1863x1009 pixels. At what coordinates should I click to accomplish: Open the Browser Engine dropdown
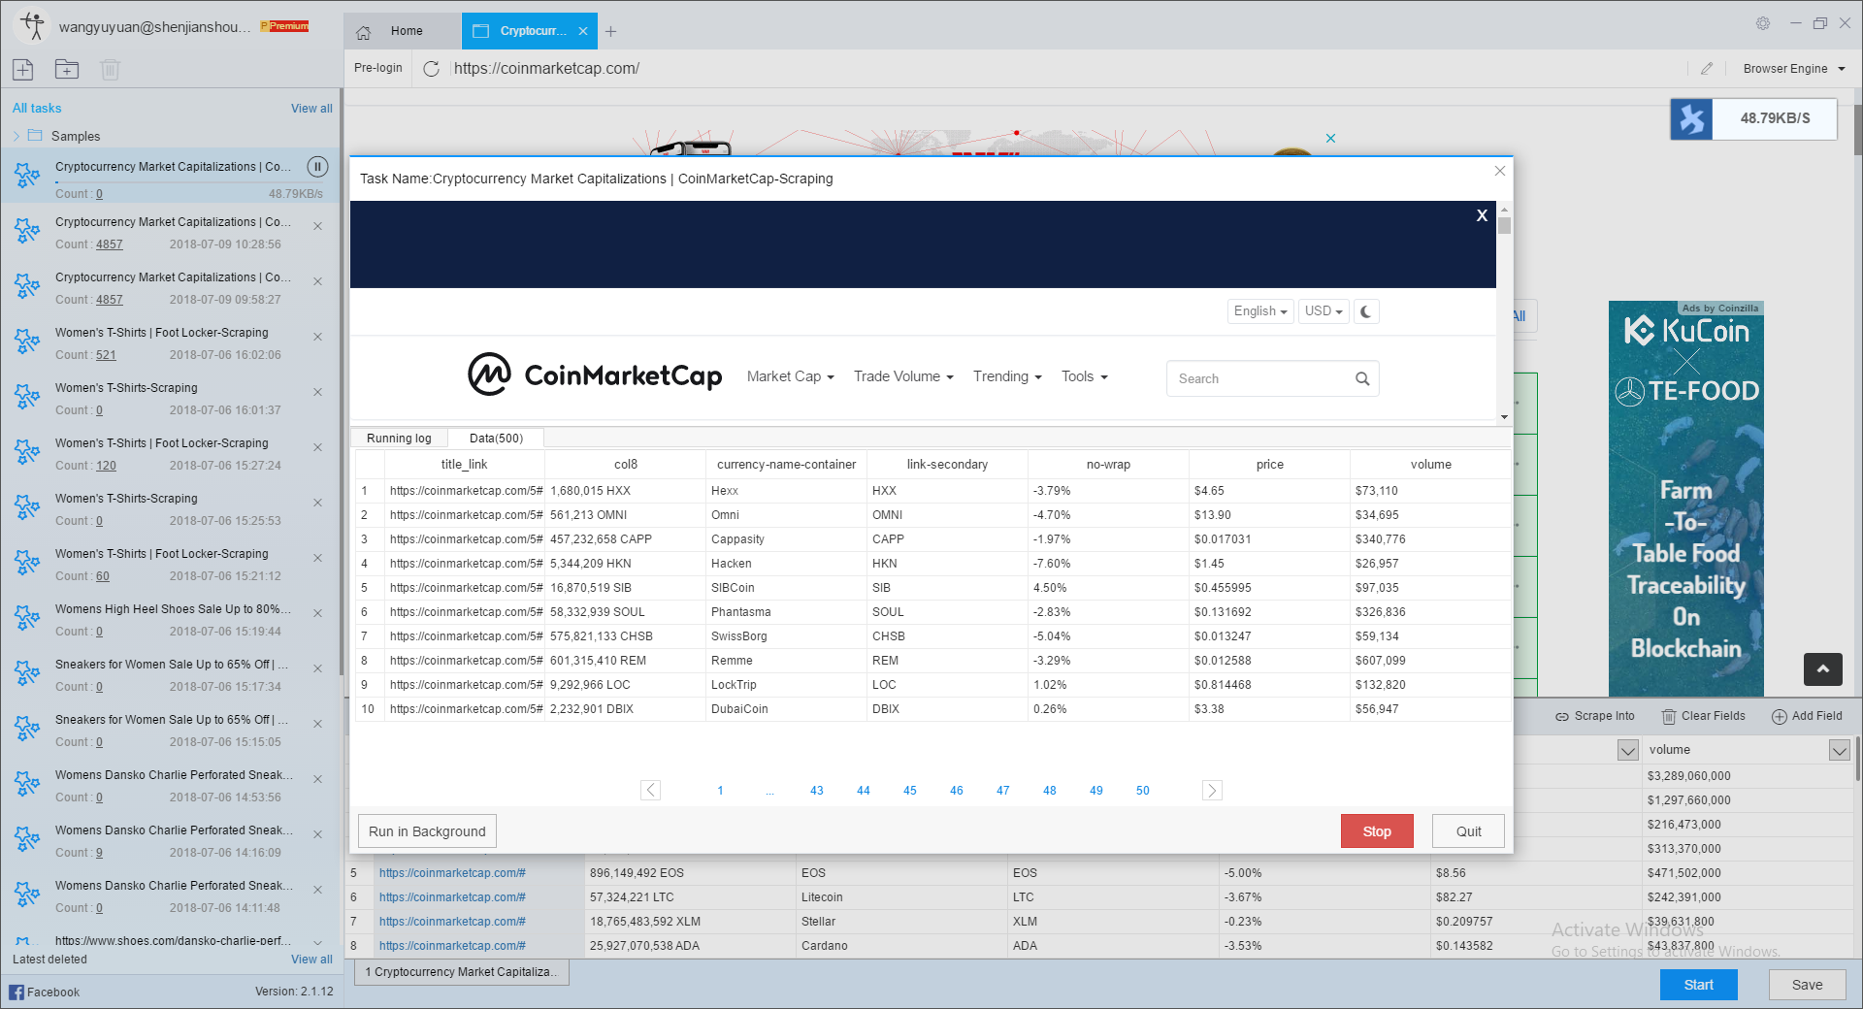pyautogui.click(x=1793, y=69)
